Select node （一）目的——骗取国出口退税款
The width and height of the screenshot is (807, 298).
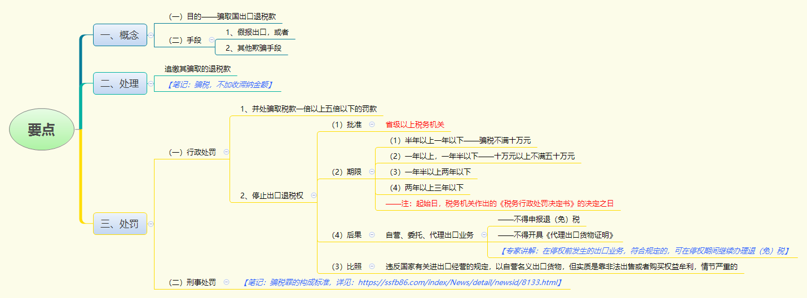tap(222, 16)
